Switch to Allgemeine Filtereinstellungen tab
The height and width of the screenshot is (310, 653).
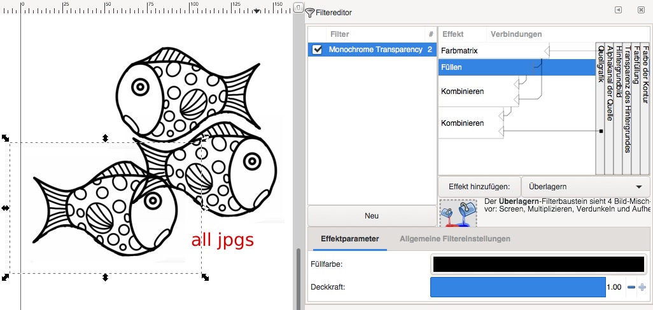tap(454, 239)
